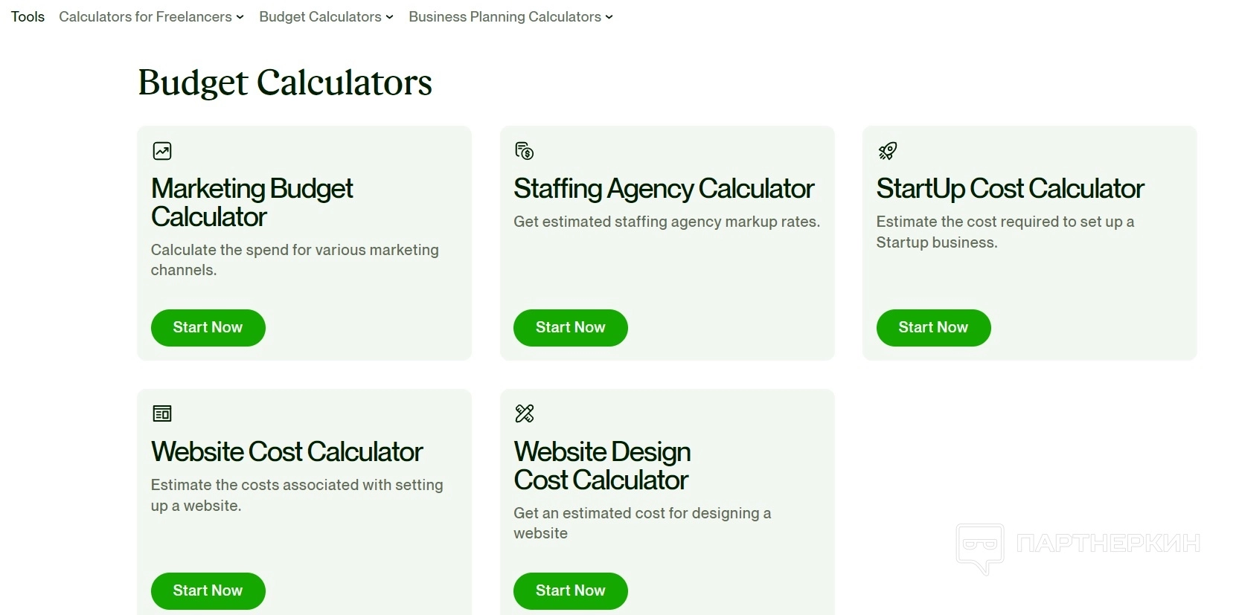Start the Marketing Budget Calculator
The image size is (1239, 615).
208,328
